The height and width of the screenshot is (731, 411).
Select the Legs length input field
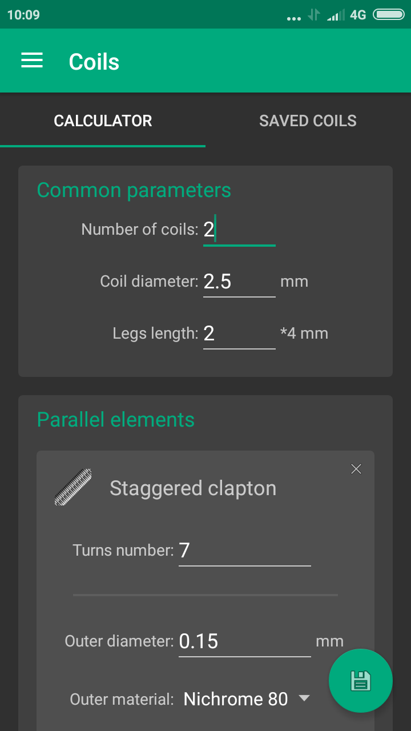(x=239, y=333)
